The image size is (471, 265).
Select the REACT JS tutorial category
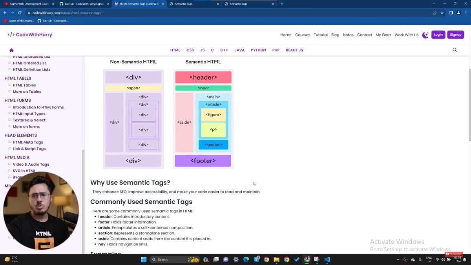(294, 50)
